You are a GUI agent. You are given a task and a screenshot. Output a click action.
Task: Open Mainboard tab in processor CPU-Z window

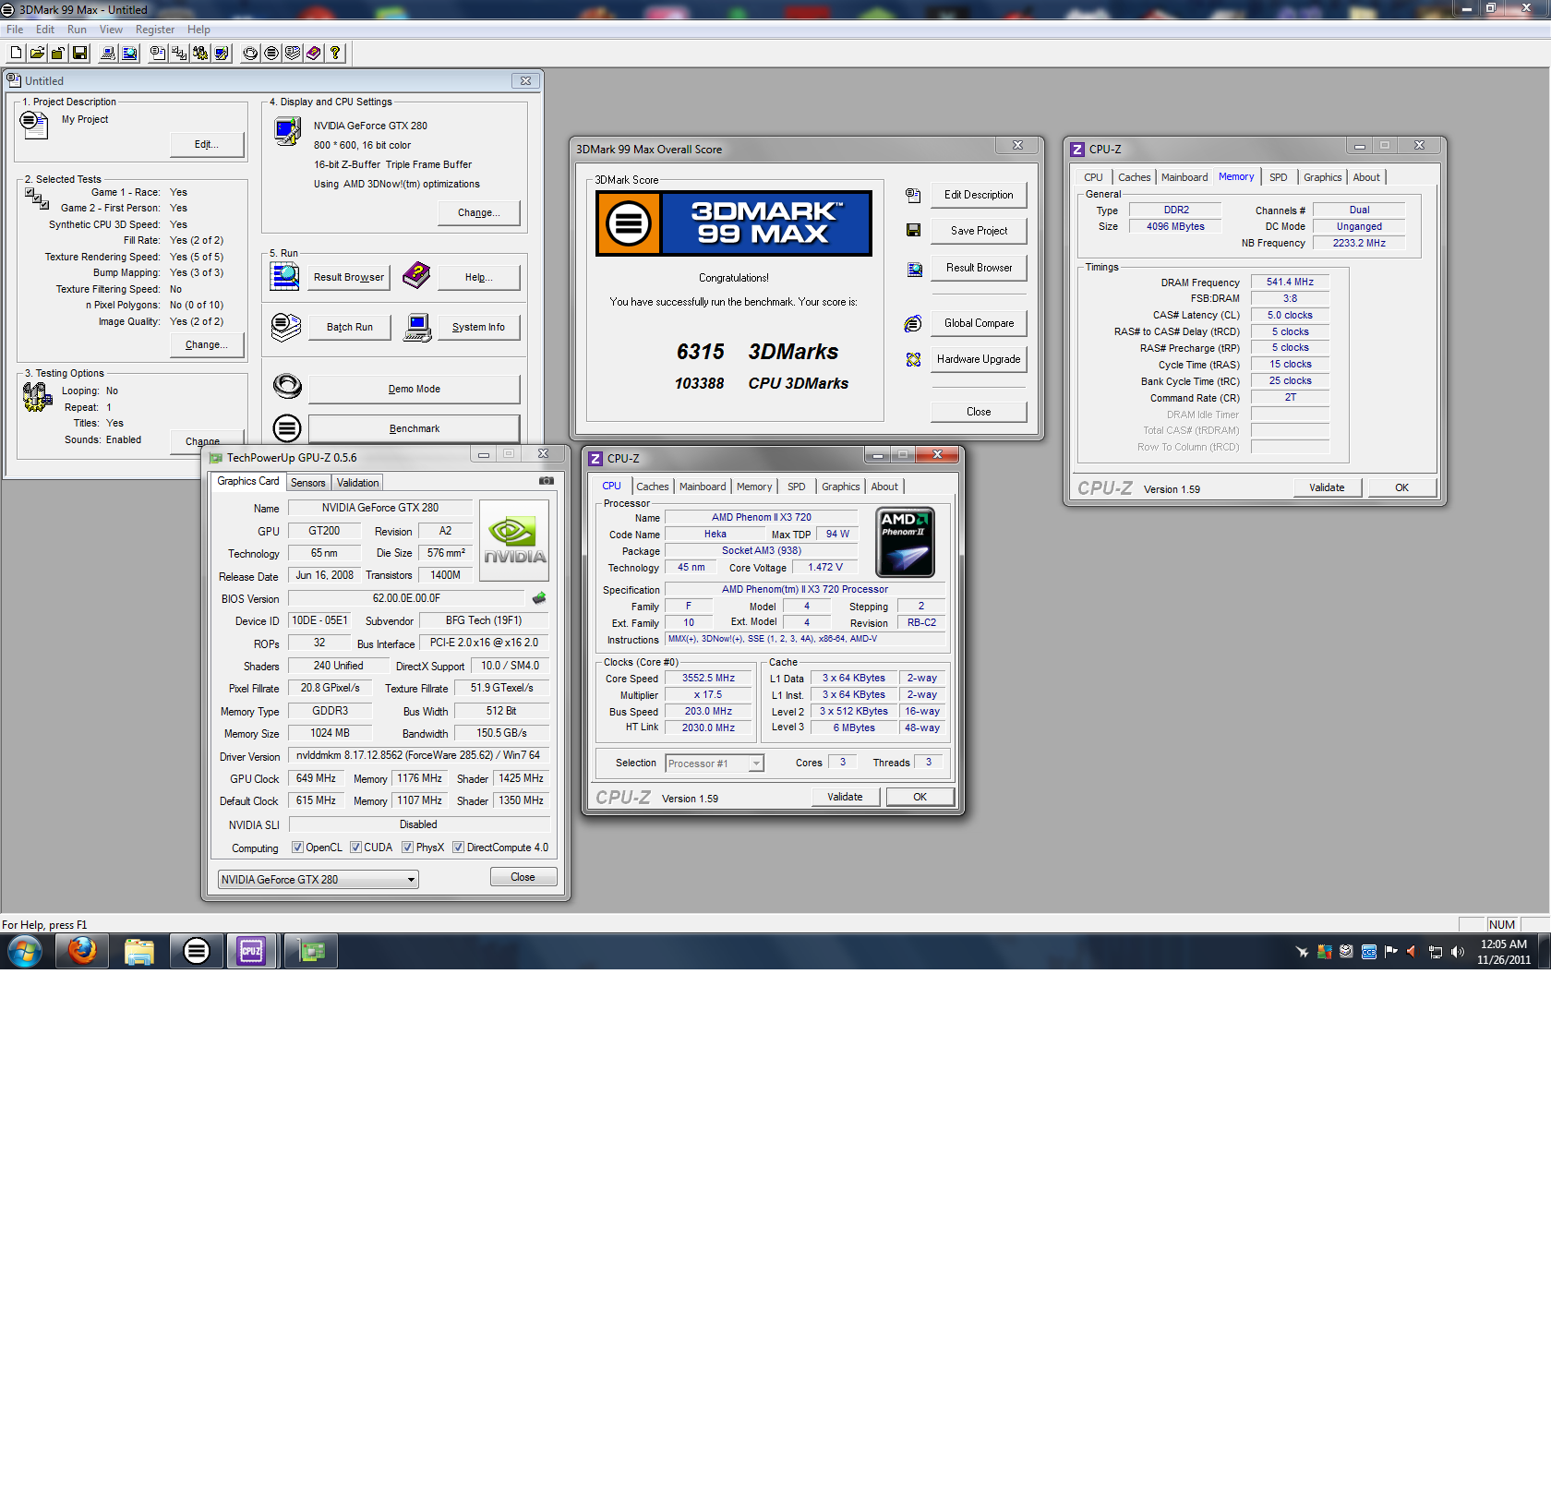click(x=703, y=487)
